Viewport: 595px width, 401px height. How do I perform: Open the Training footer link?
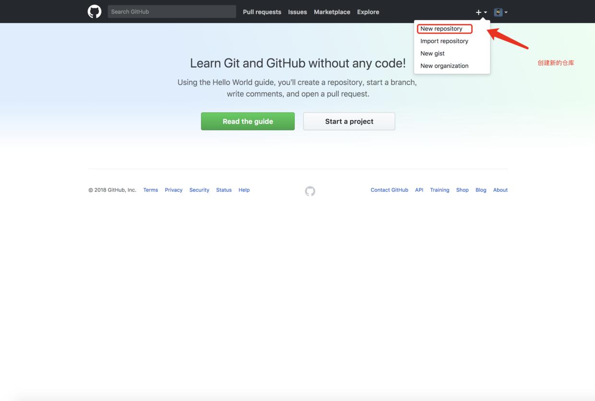coord(440,190)
